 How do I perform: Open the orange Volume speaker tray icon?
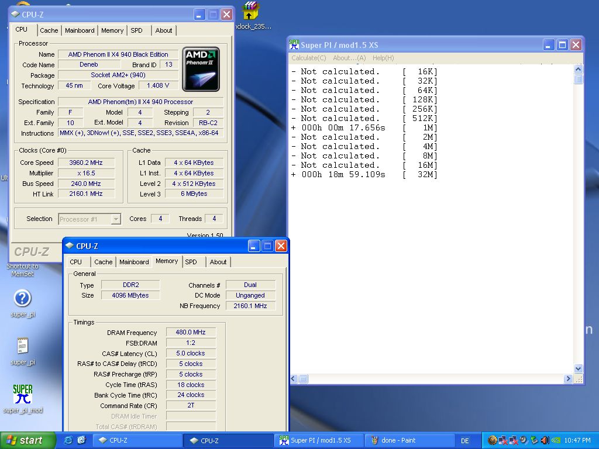tap(545, 441)
